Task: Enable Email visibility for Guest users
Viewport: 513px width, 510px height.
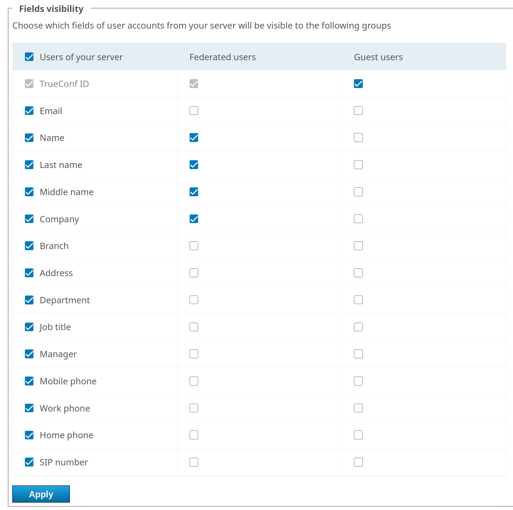Action: coord(358,111)
